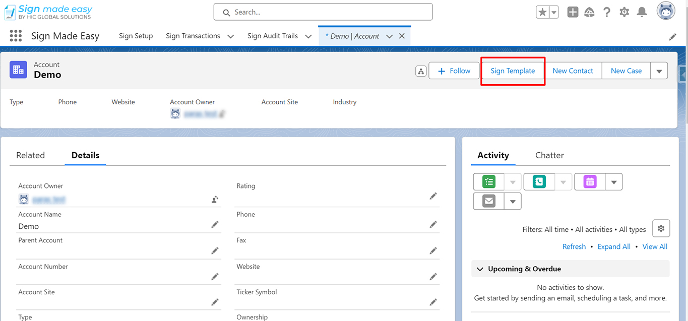Open the Sign Audit Trails tab
This screenshot has height=321, width=688.
[x=273, y=36]
